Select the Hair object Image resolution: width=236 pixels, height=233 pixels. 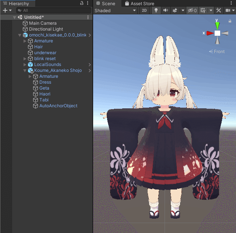click(38, 47)
